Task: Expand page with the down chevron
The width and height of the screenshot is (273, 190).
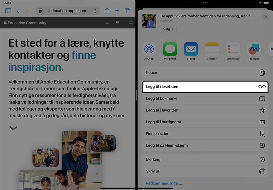Action: (x=13, y=128)
